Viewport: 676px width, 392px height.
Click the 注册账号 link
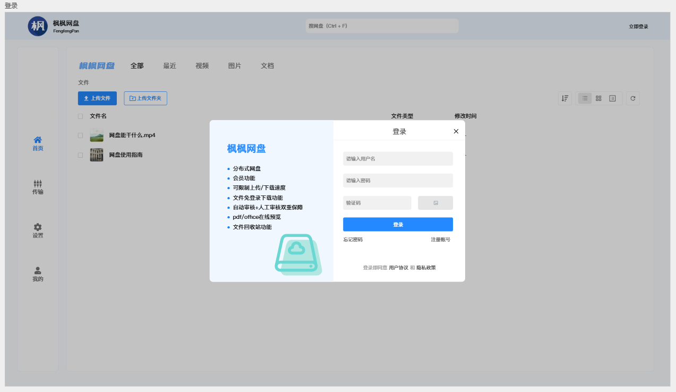point(441,240)
